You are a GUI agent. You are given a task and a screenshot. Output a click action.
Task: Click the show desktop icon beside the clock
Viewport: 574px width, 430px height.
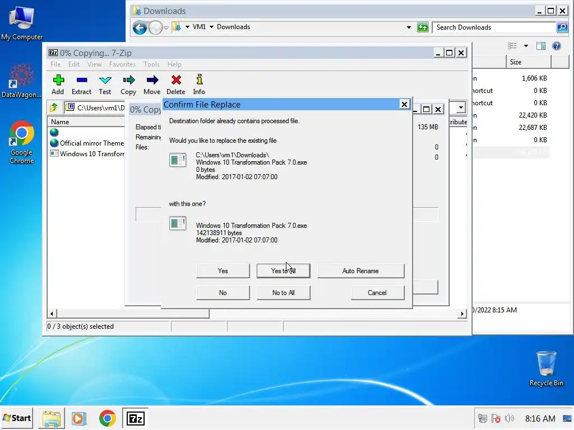click(568, 418)
